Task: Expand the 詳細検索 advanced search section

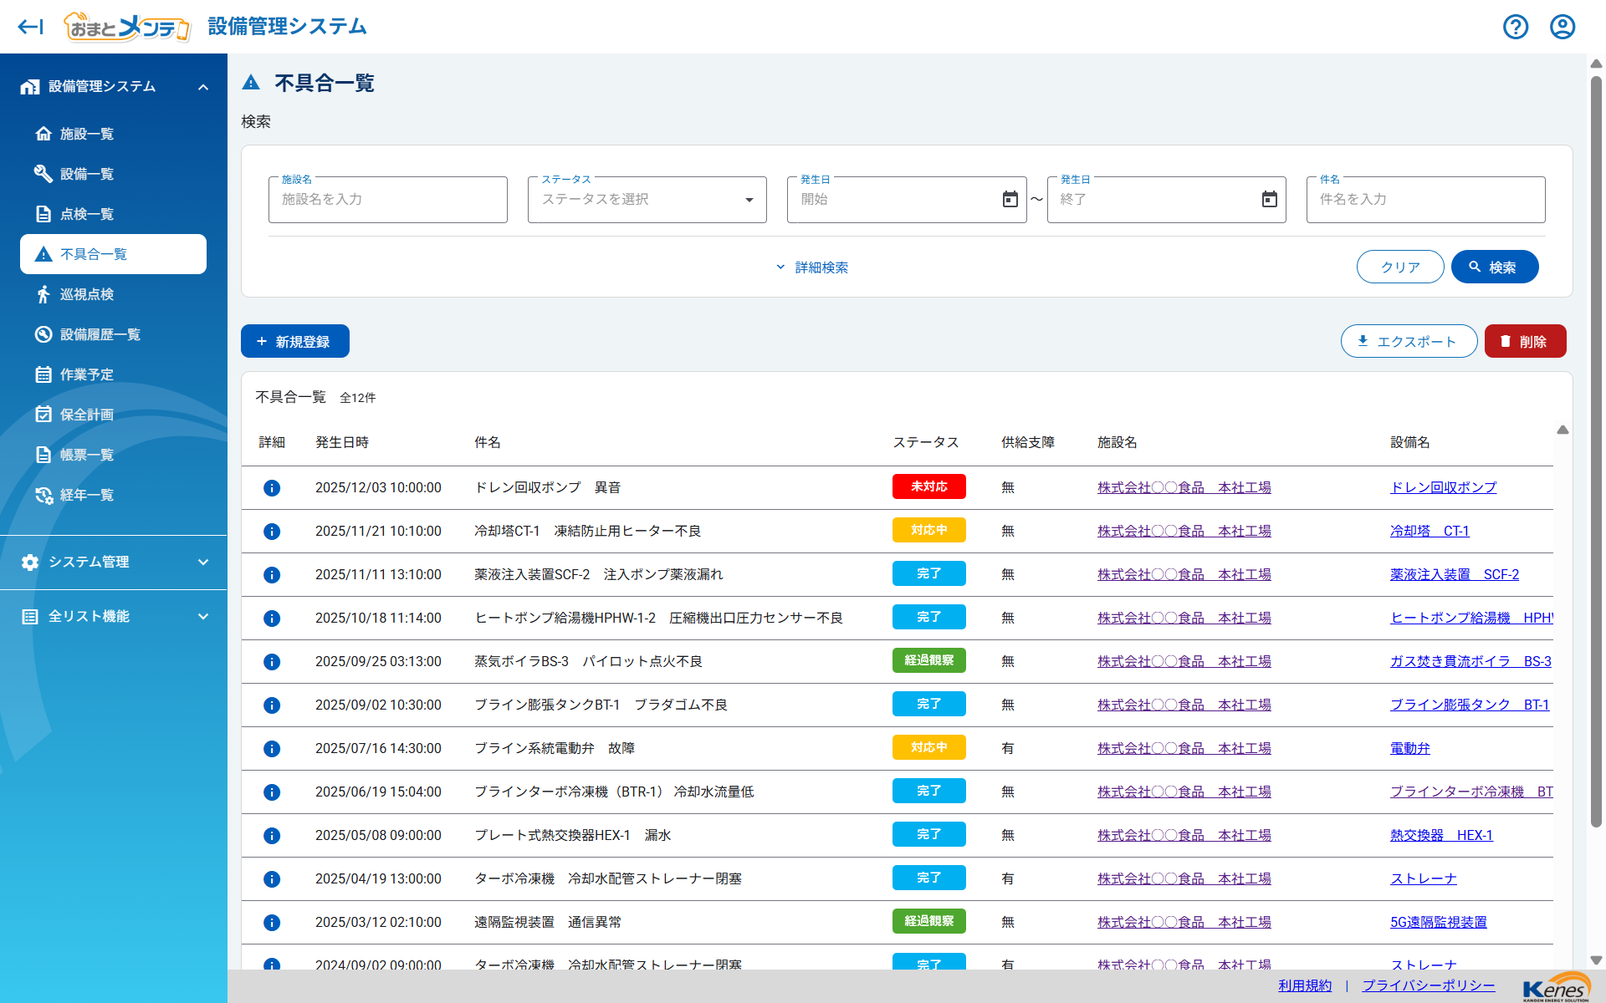Action: click(811, 267)
